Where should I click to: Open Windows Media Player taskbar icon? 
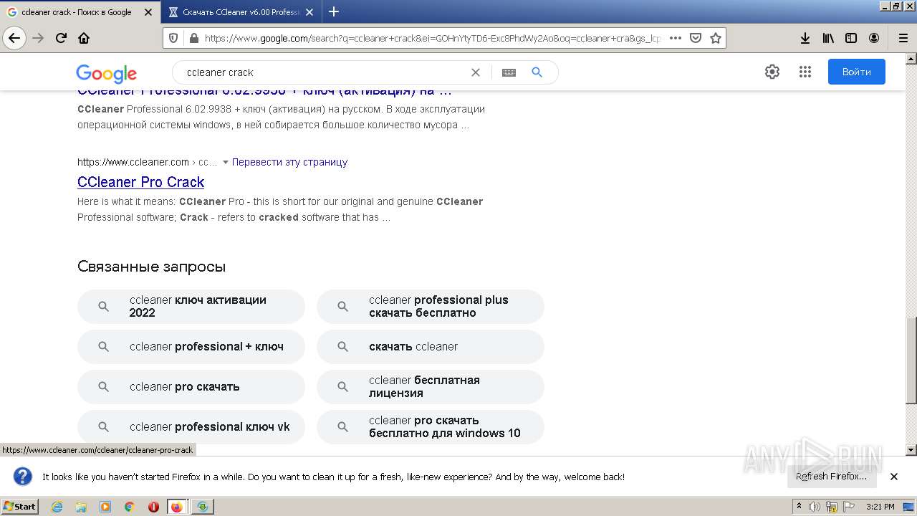[x=105, y=507]
